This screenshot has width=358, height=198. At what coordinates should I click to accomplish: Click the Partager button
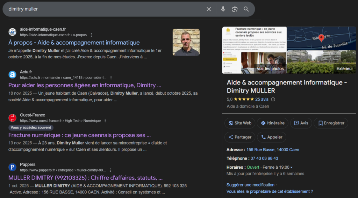coord(240,137)
